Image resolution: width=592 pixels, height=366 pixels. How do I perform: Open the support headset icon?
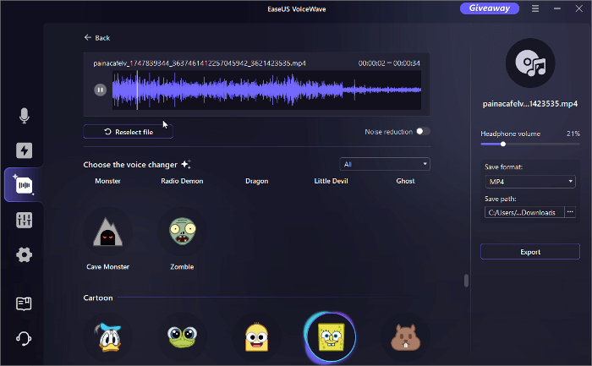click(24, 338)
